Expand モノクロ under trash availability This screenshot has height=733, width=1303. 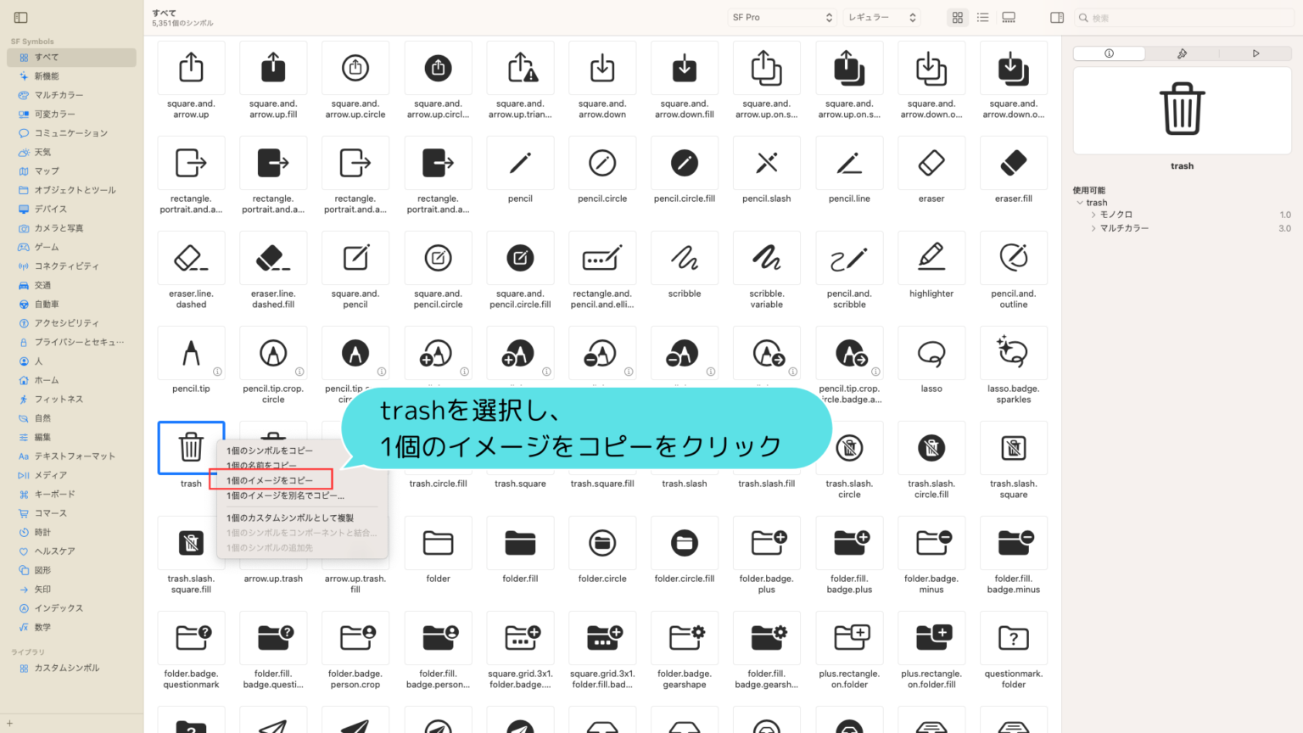[1093, 214]
